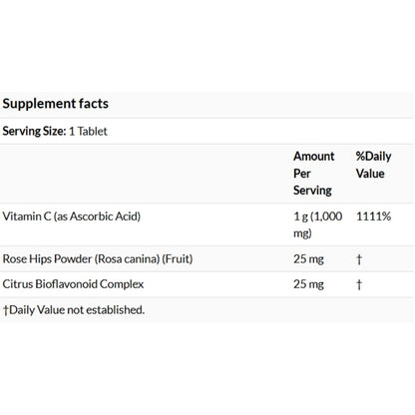This screenshot has width=415, height=415.
Task: Click the Amount Per Serving column header
Action: (x=314, y=174)
